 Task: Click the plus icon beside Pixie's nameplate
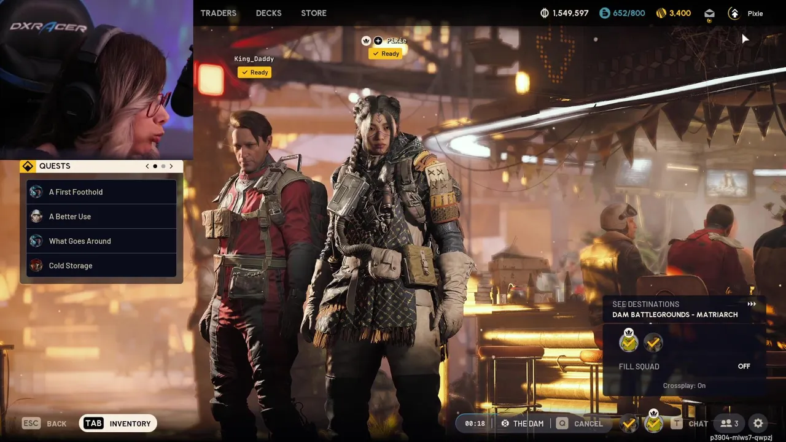click(x=378, y=41)
